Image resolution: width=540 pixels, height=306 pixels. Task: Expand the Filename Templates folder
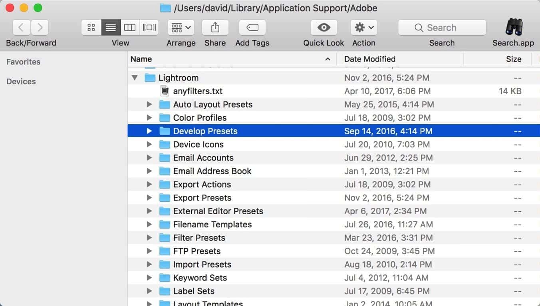point(149,224)
